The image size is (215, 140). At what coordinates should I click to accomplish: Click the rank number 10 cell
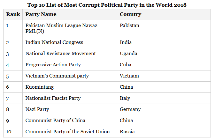click(x=9, y=132)
